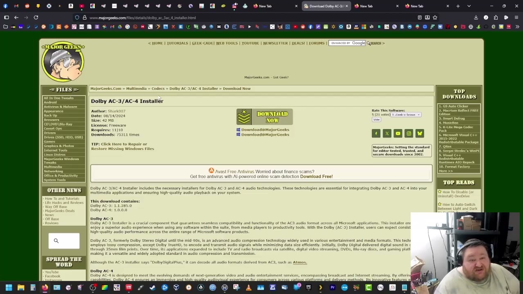This screenshot has width=523, height=294.
Task: Open the TUTORIALS menu item
Action: [x=177, y=43]
